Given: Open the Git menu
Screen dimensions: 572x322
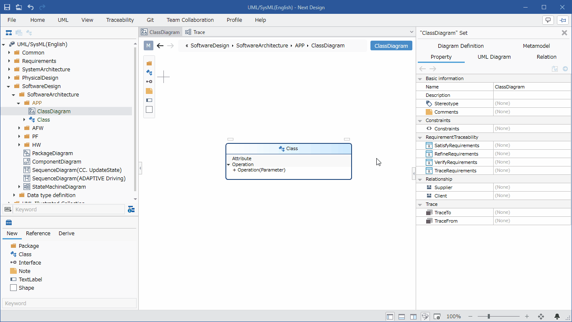Looking at the screenshot, I should (x=150, y=20).
